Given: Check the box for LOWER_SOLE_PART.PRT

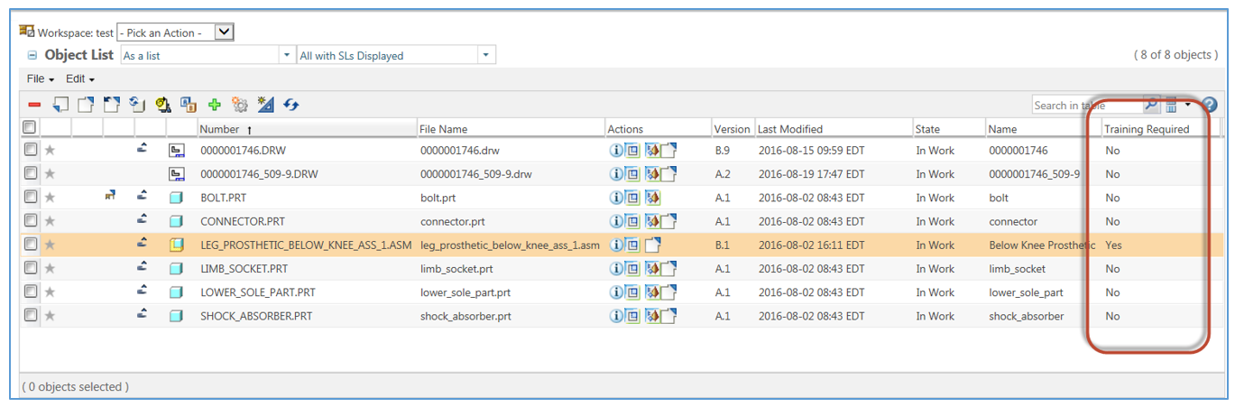Looking at the screenshot, I should pyautogui.click(x=31, y=291).
